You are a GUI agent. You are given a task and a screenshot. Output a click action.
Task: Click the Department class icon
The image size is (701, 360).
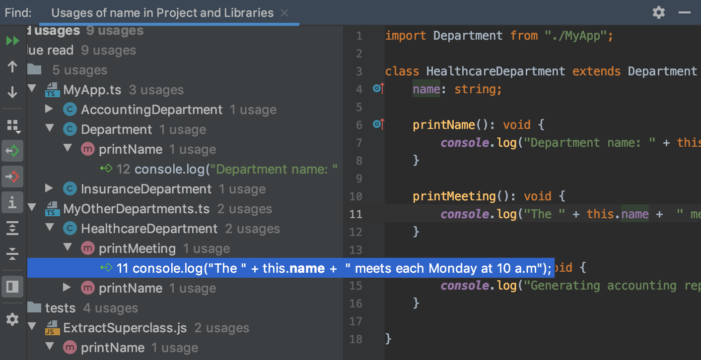pos(70,129)
